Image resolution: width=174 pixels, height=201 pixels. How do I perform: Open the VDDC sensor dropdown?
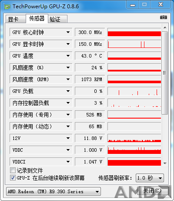point(41,150)
